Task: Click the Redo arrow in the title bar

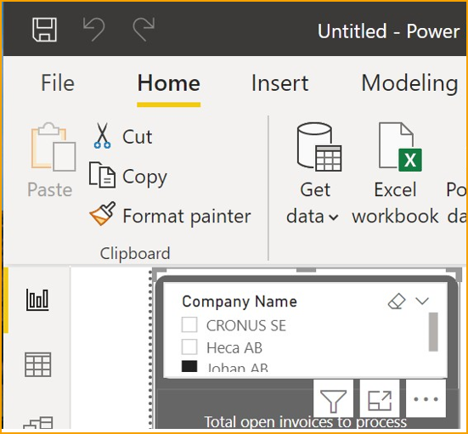Action: pyautogui.click(x=144, y=29)
